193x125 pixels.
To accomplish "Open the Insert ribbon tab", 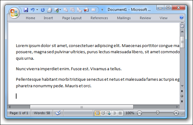I will 48,18.
